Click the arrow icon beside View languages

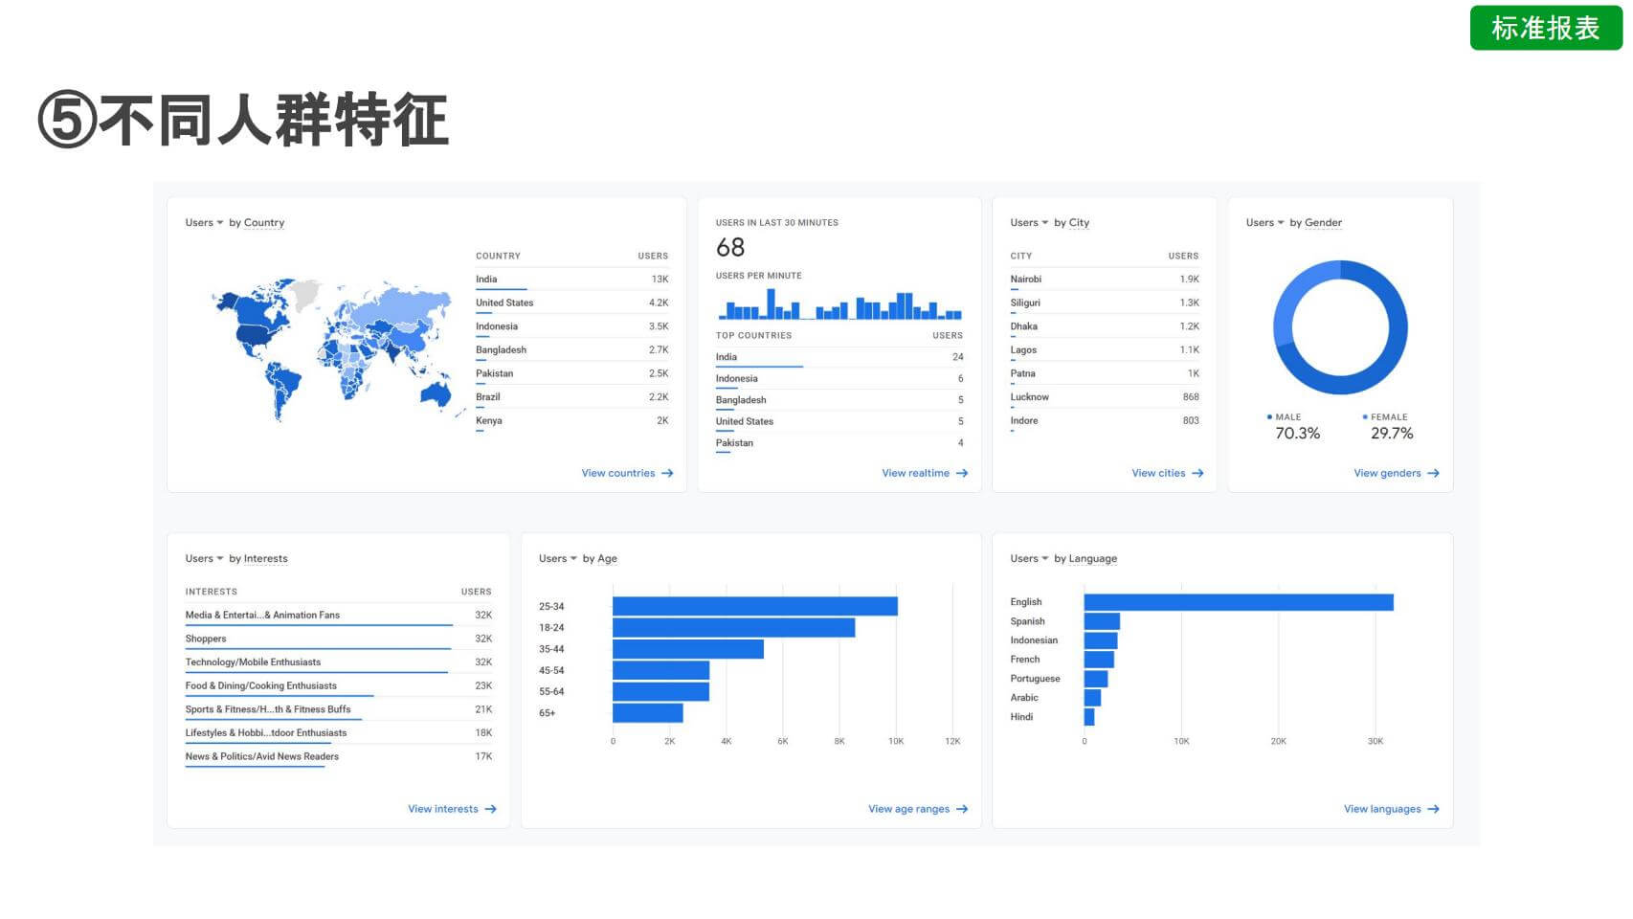pos(1433,809)
